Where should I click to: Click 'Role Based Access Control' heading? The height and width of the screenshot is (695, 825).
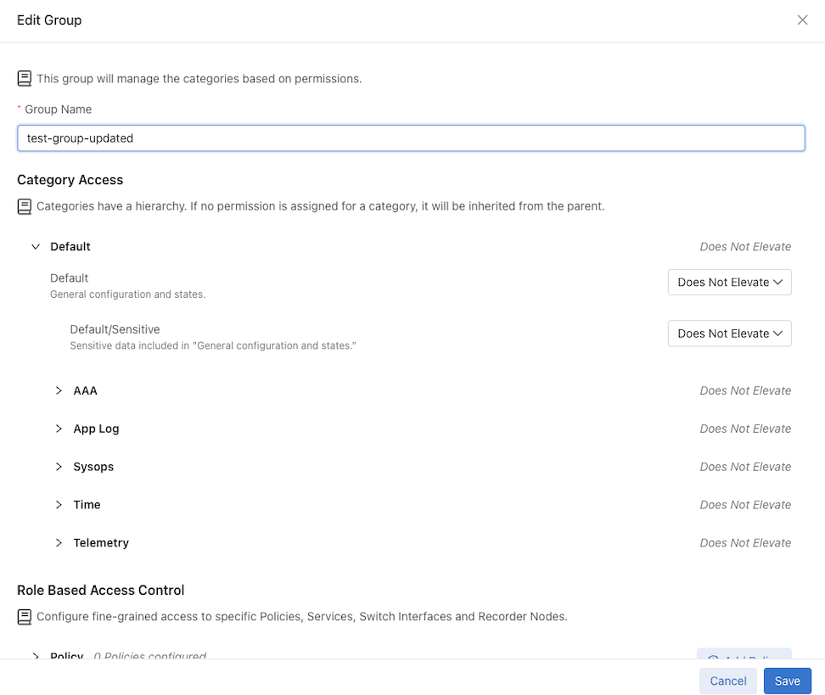[x=100, y=591]
